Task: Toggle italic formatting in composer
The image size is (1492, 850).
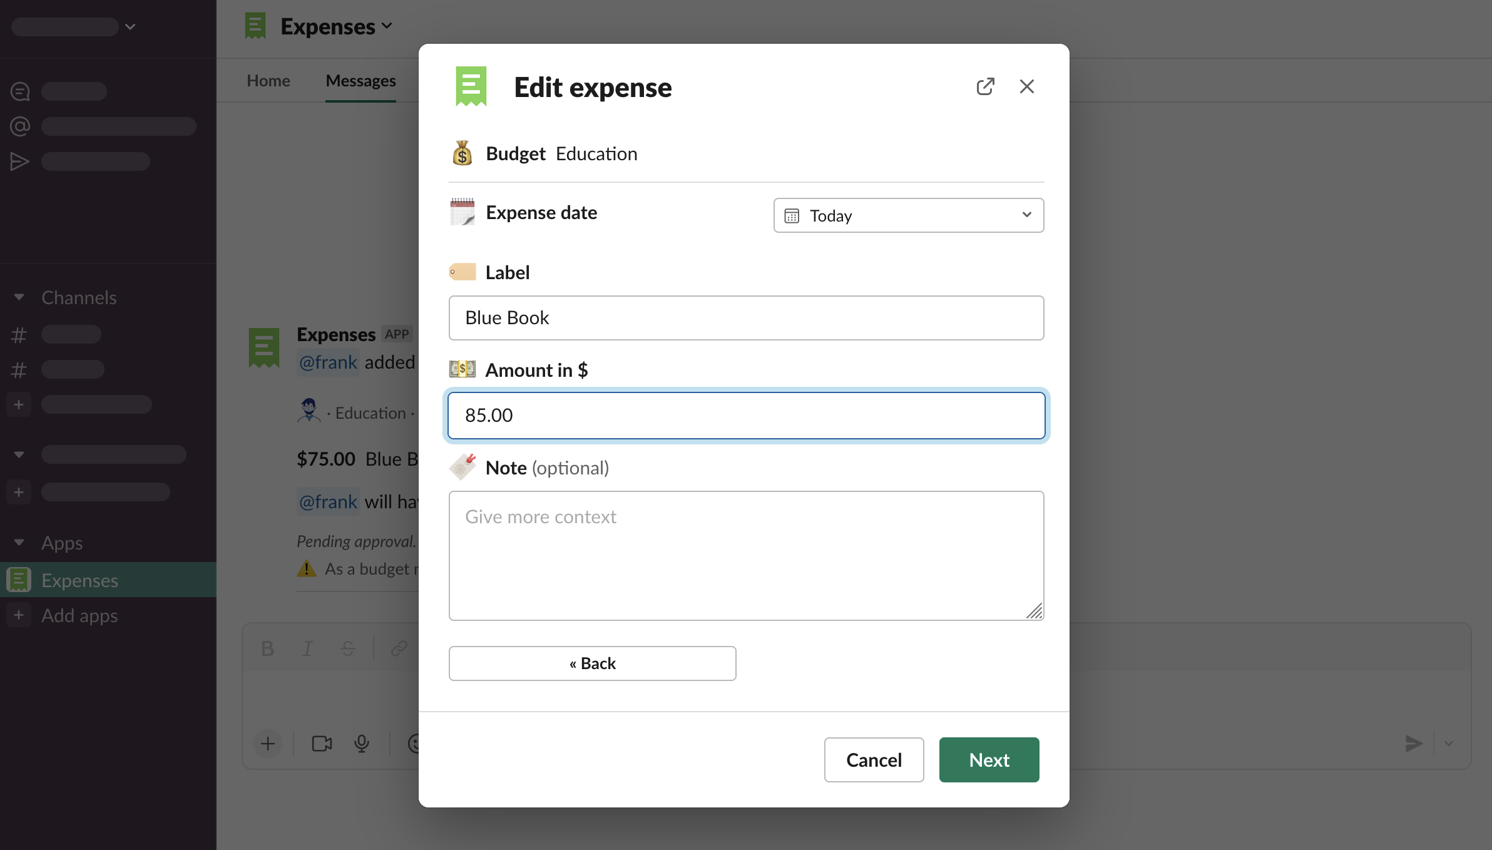Action: pos(307,648)
